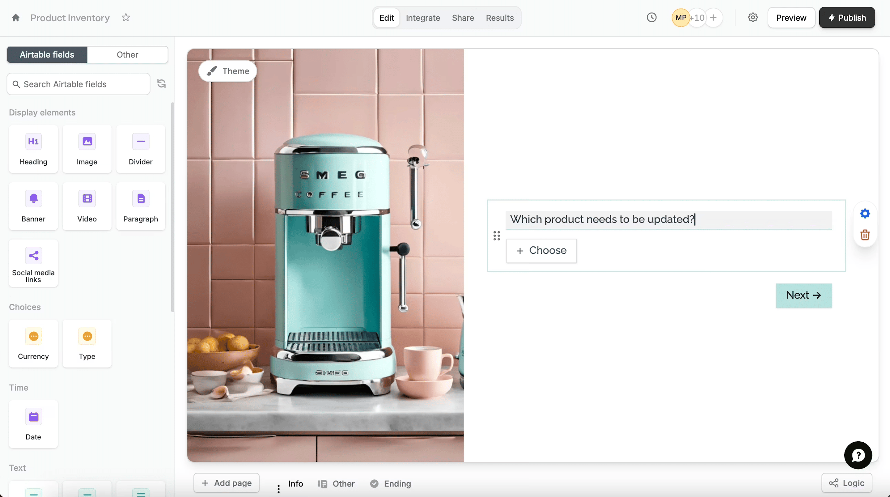The image size is (890, 497).
Task: Edit the question title text field
Action: coord(668,219)
